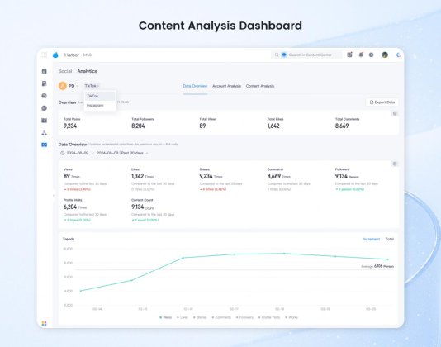Click the blue Harbor logo
The image size is (441, 347).
point(55,55)
